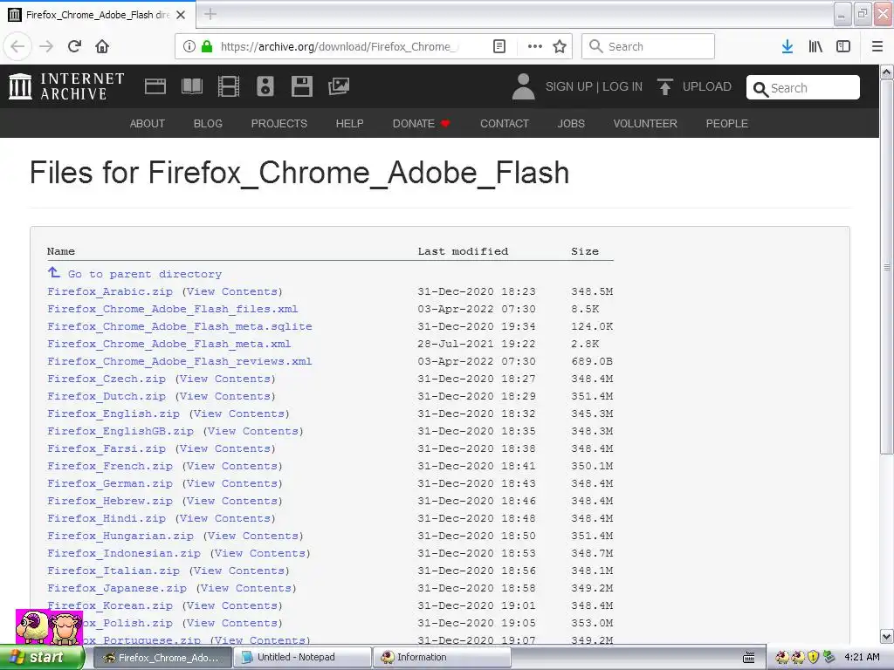Screen dimensions: 894x670
Task: Open Firefox_Chrome_Adobe_Flash_files.xml
Action: [173, 310]
